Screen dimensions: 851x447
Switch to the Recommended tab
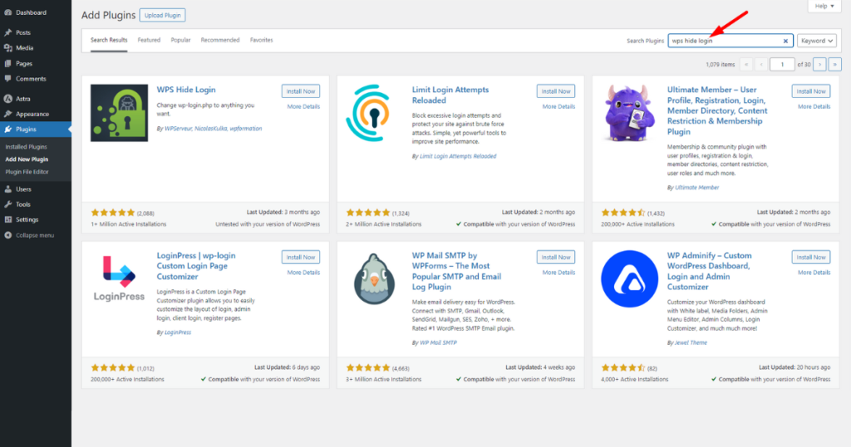pos(219,40)
